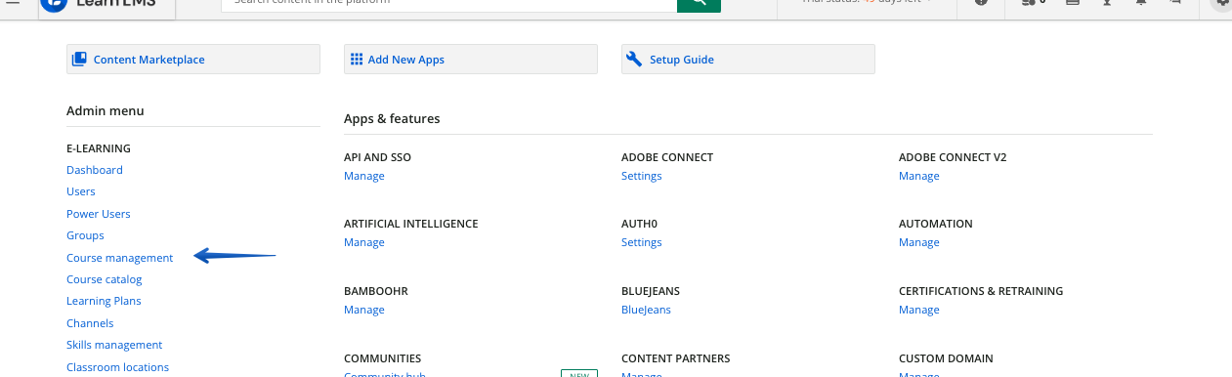This screenshot has width=1232, height=377.
Task: Click the BLUEJEANS title
Action: (x=651, y=291)
